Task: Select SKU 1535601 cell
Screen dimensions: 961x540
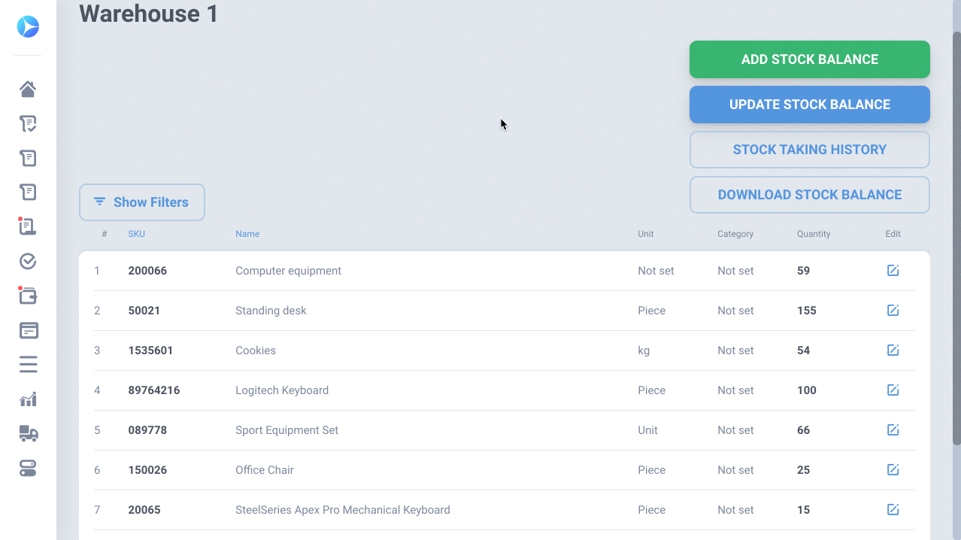Action: tap(150, 350)
